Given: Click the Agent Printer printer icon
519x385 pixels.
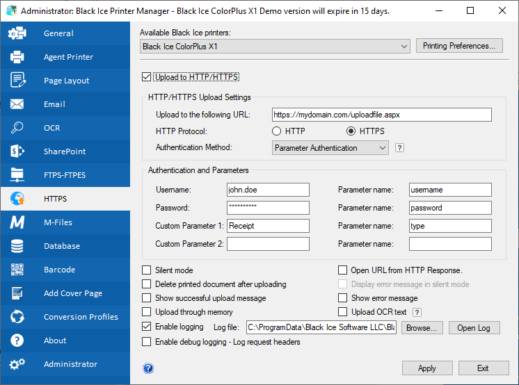Looking at the screenshot, I should point(17,57).
